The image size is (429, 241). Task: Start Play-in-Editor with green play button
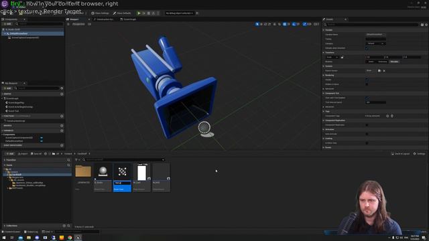(139, 13)
